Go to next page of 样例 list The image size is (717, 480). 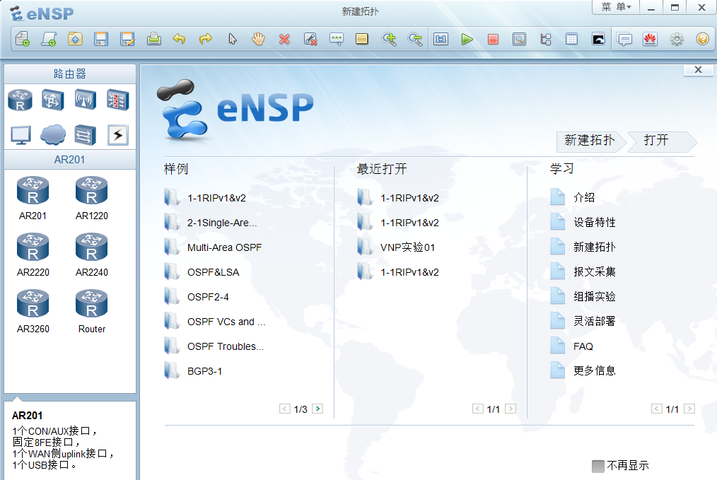pyautogui.click(x=317, y=409)
